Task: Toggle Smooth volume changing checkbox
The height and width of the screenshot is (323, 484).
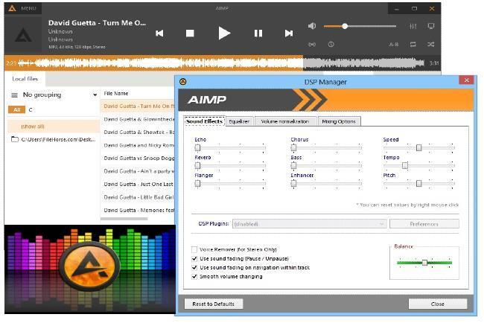Action: point(194,276)
